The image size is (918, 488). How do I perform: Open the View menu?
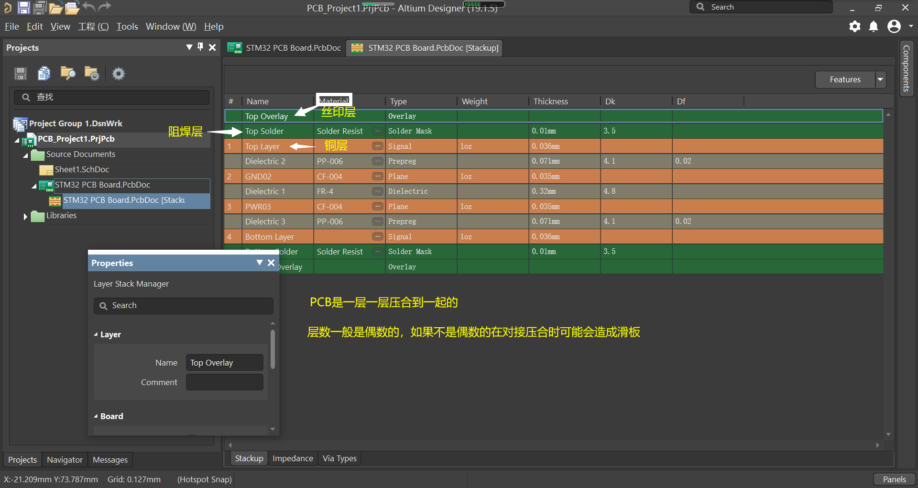click(60, 26)
